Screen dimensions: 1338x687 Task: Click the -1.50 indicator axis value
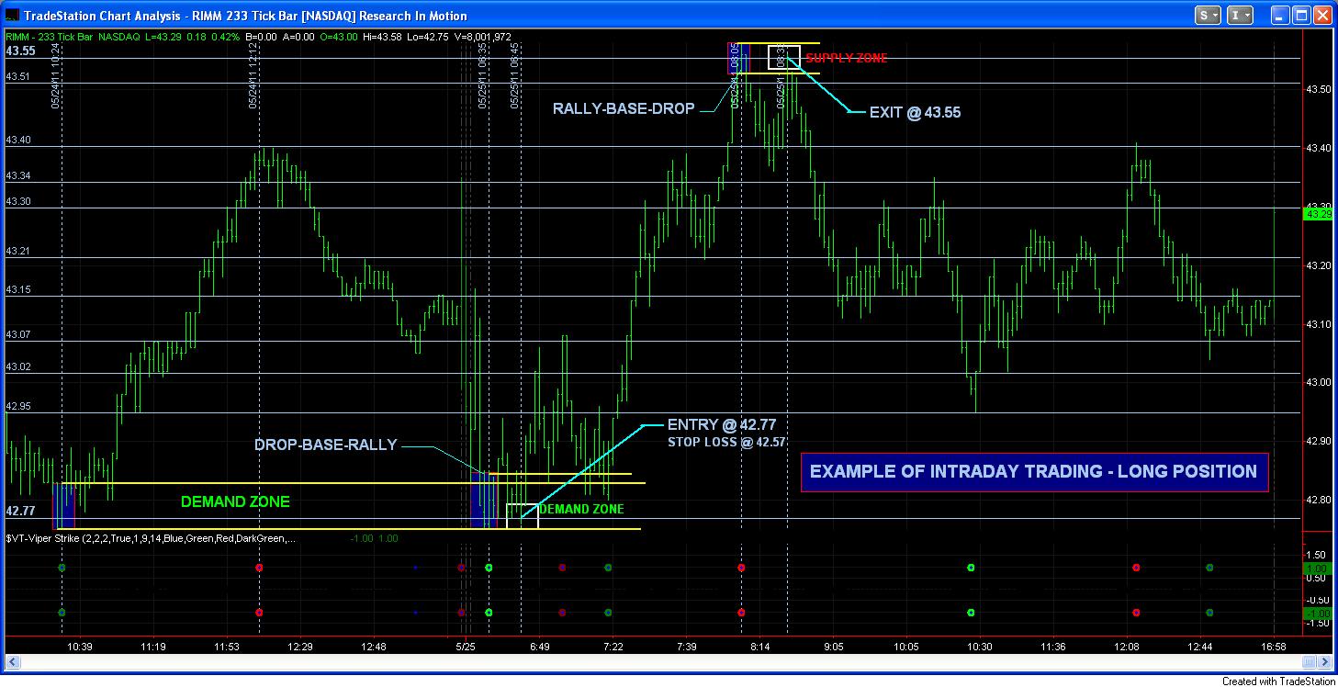point(1316,623)
